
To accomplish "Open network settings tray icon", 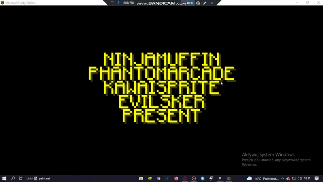I will (x=294, y=178).
